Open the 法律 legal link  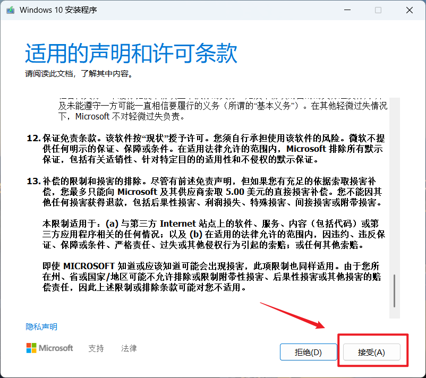click(129, 348)
